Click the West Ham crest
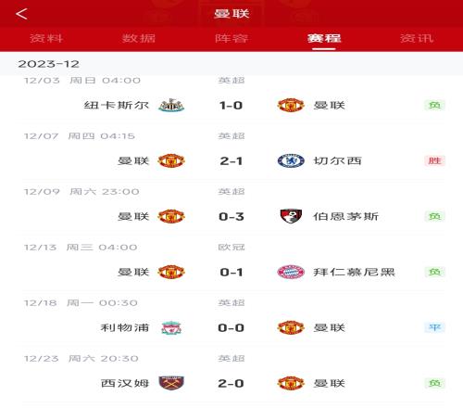Viewport: 463px width, 408px height. pyautogui.click(x=171, y=383)
